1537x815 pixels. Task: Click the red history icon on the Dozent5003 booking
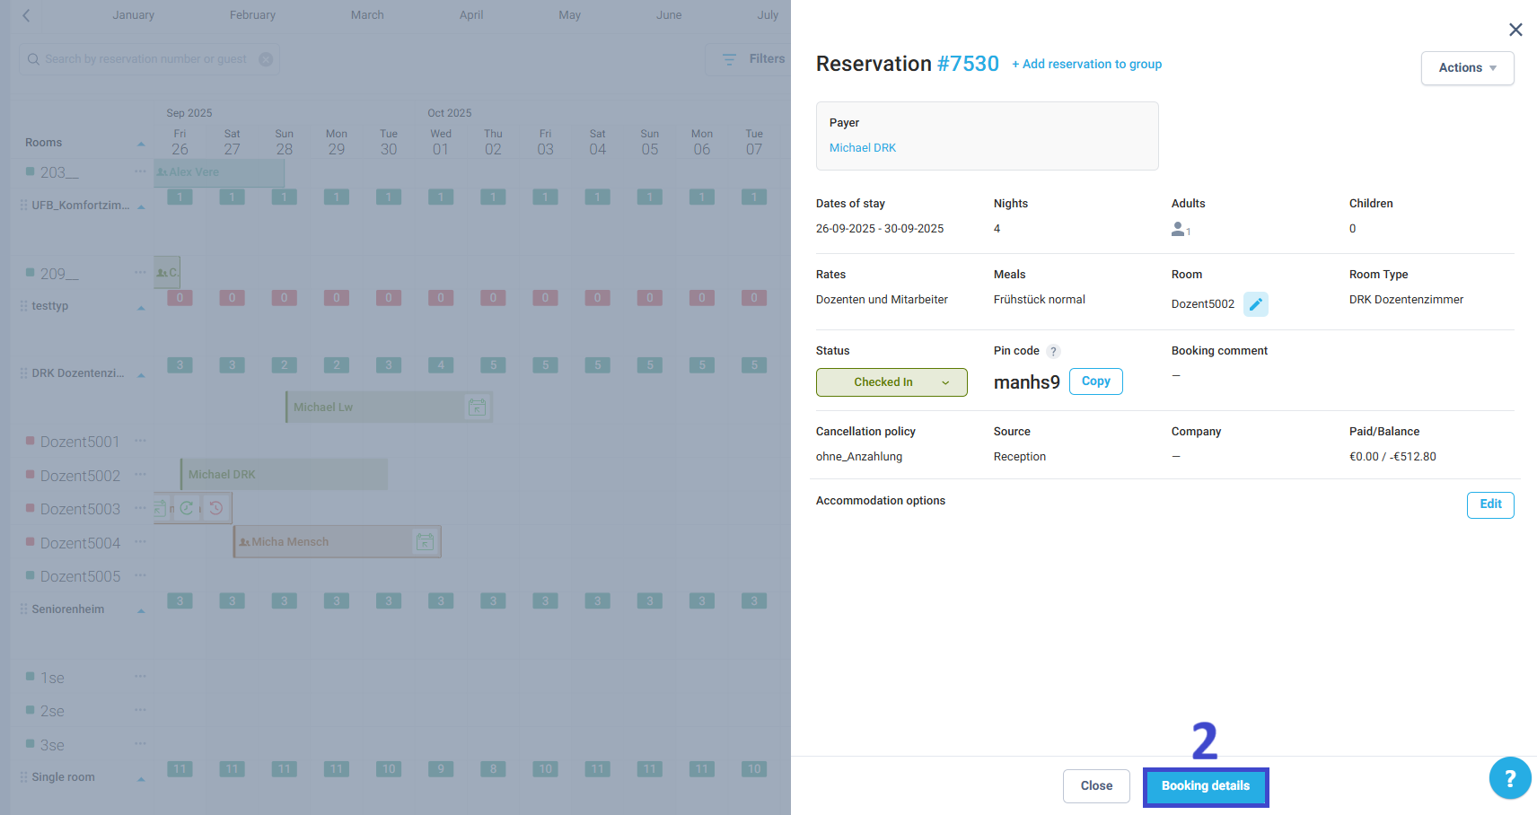click(215, 507)
